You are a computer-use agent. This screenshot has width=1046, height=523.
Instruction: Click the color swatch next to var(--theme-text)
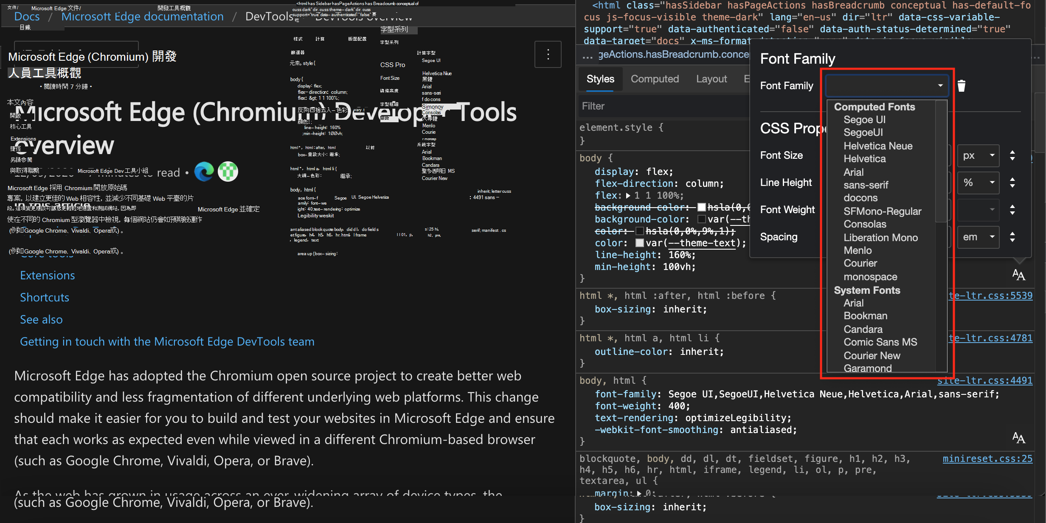coord(639,243)
